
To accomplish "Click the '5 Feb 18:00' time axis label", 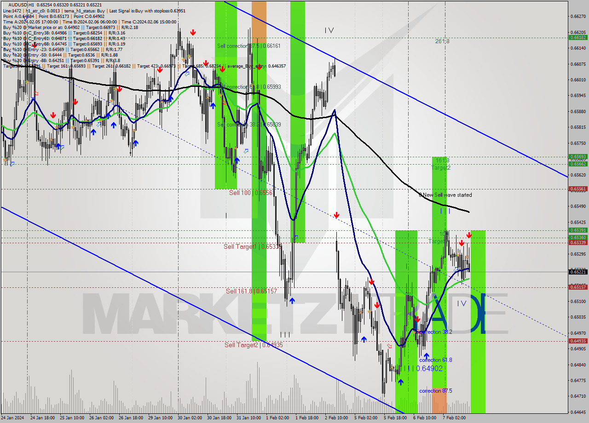I will tap(395, 418).
